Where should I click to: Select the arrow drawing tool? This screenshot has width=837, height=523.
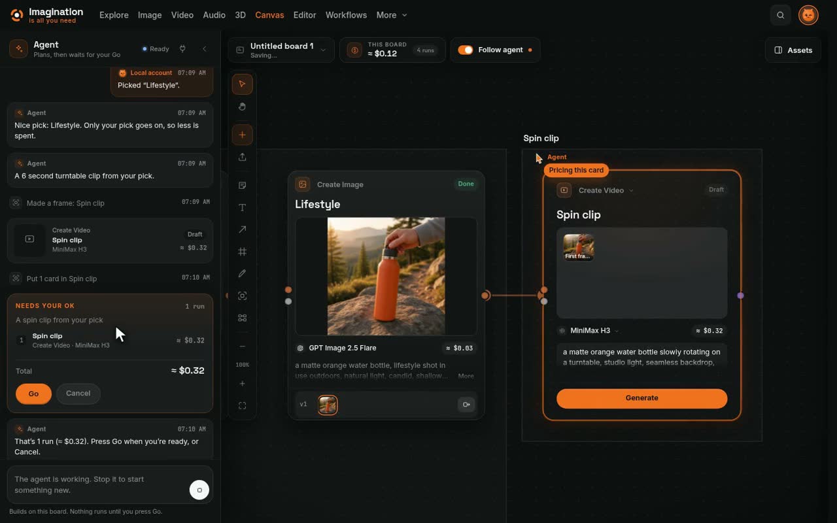pos(242,229)
